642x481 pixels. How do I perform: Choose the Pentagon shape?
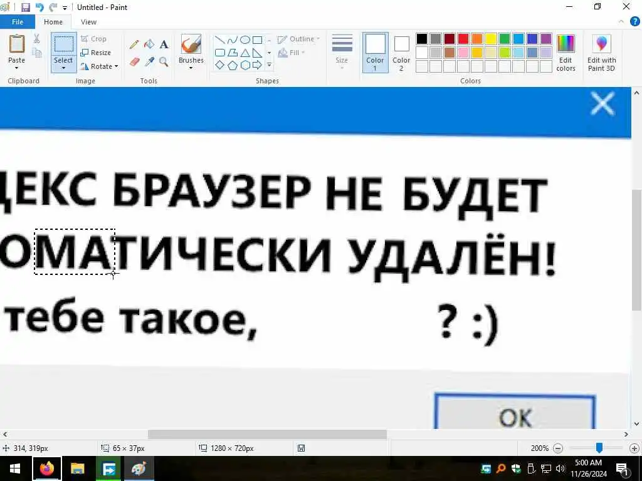coord(233,65)
